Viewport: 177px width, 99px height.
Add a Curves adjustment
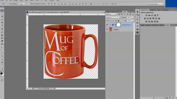[152, 15]
